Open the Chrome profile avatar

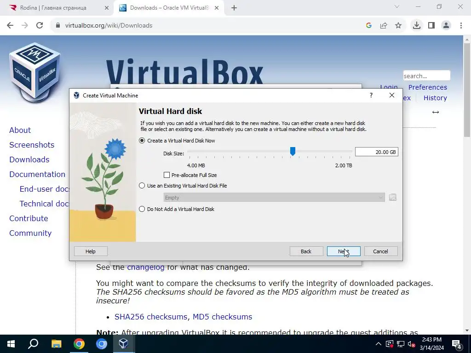pyautogui.click(x=446, y=26)
